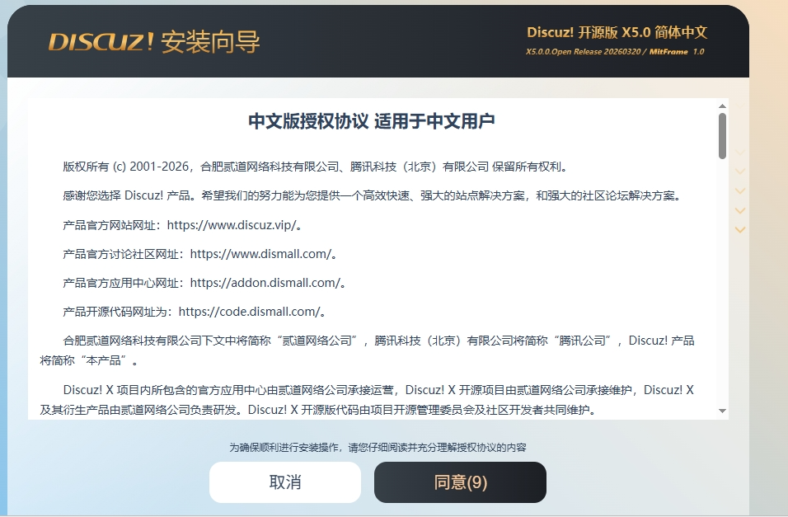Click the scrollbar thumb in license panel
Image resolution: width=788 pixels, height=517 pixels.
click(x=722, y=135)
